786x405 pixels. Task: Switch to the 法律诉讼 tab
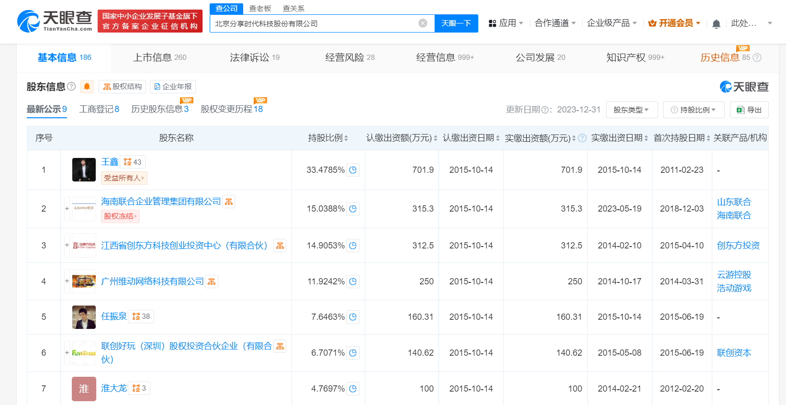[255, 57]
